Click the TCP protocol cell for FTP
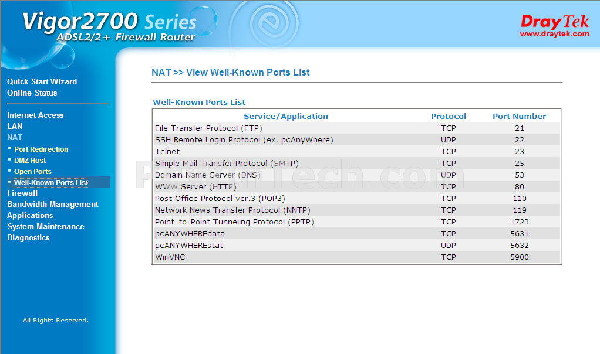This screenshot has height=354, width=600. [449, 128]
